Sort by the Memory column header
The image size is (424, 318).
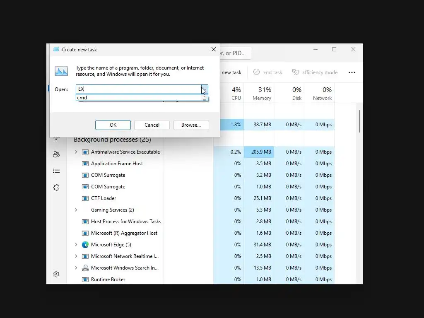[x=259, y=93]
